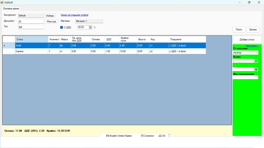Click the бр unit cell in Хляб row
This screenshot has height=148, width=264.
(65, 45)
